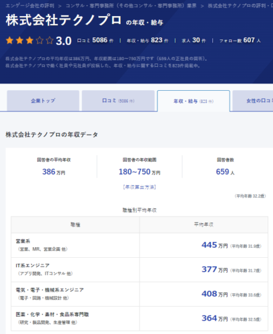
Task: Click the 364万円 salary cell
Action: pos(204,319)
